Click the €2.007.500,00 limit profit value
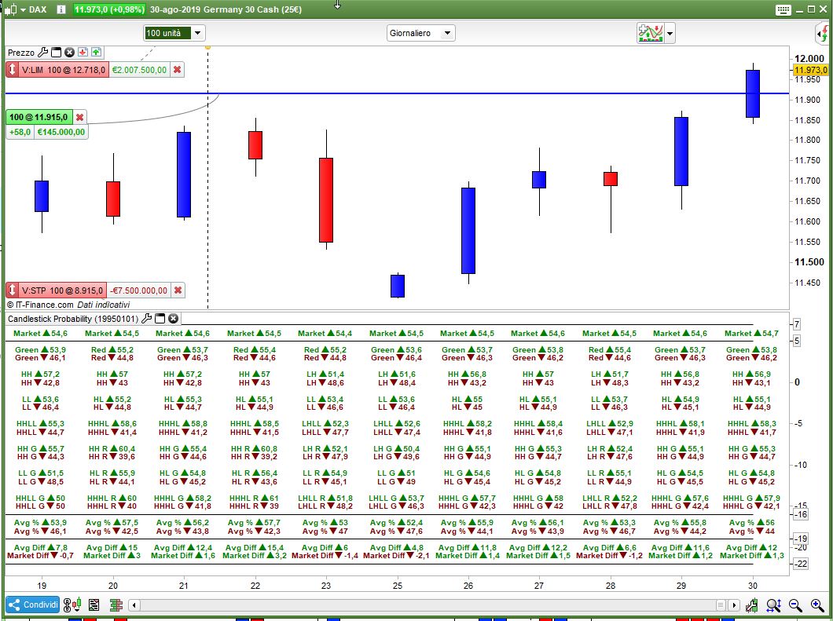Screen dimensions: 833x621 139,70
